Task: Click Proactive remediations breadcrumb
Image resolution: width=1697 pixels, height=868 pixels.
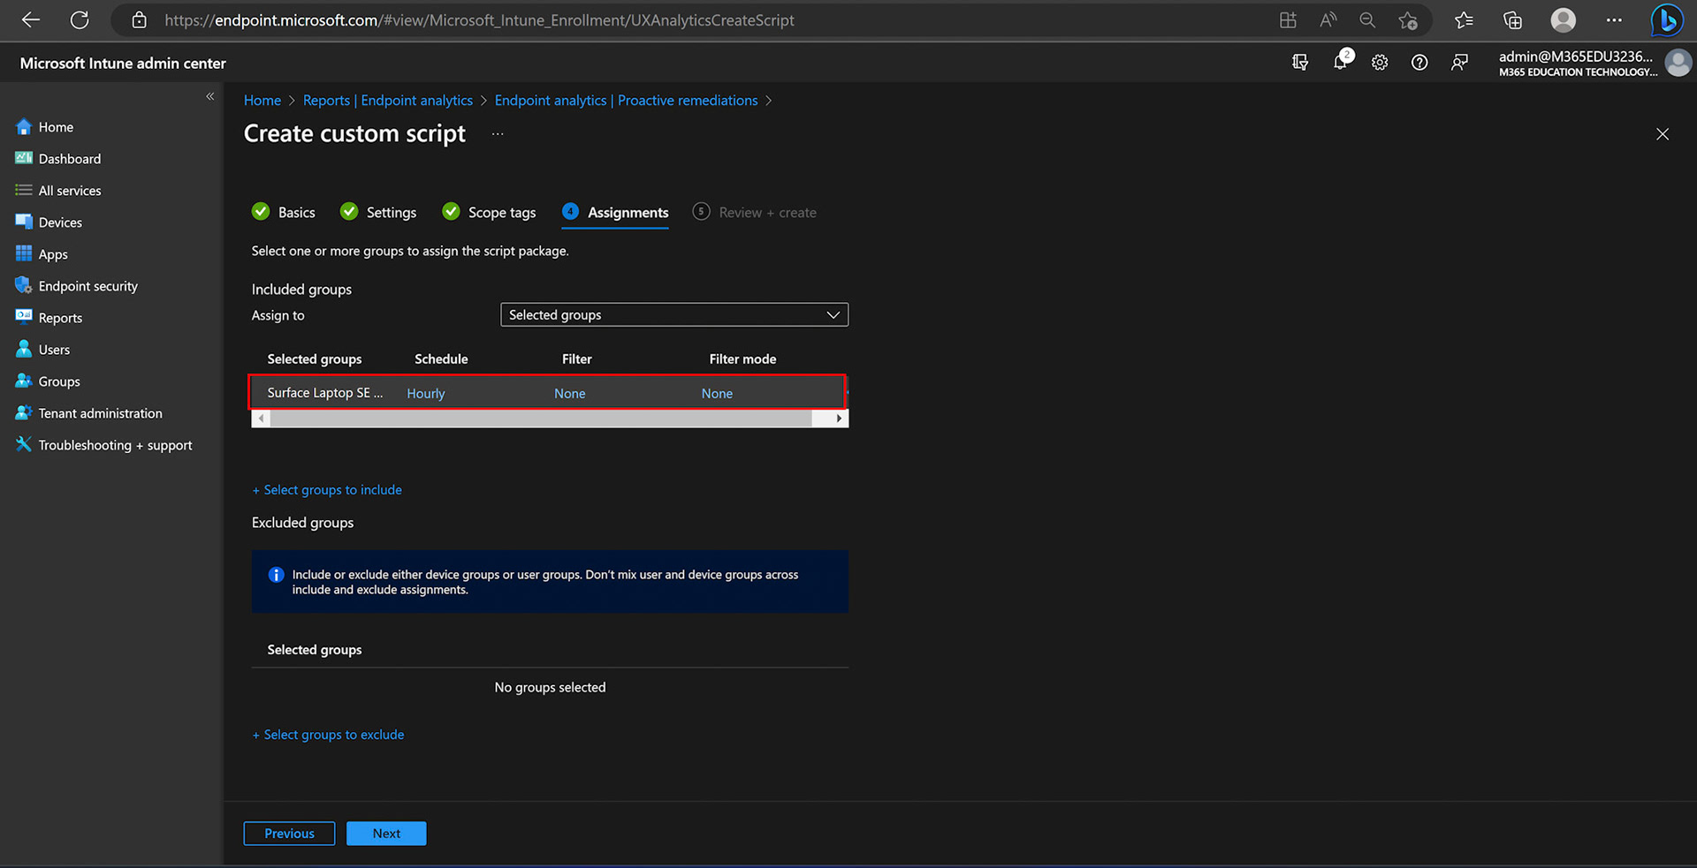Action: [x=626, y=101]
